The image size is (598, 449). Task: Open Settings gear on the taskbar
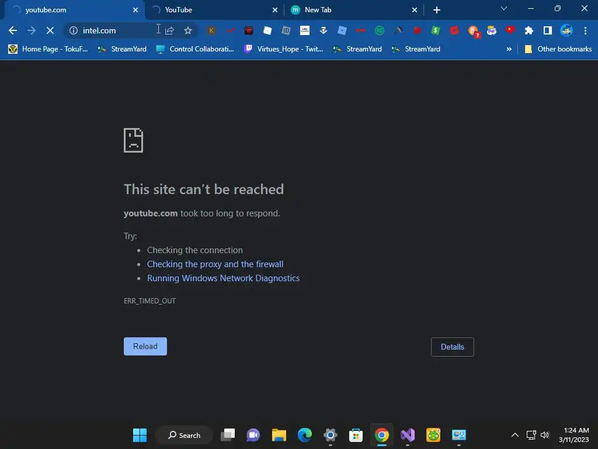(331, 435)
